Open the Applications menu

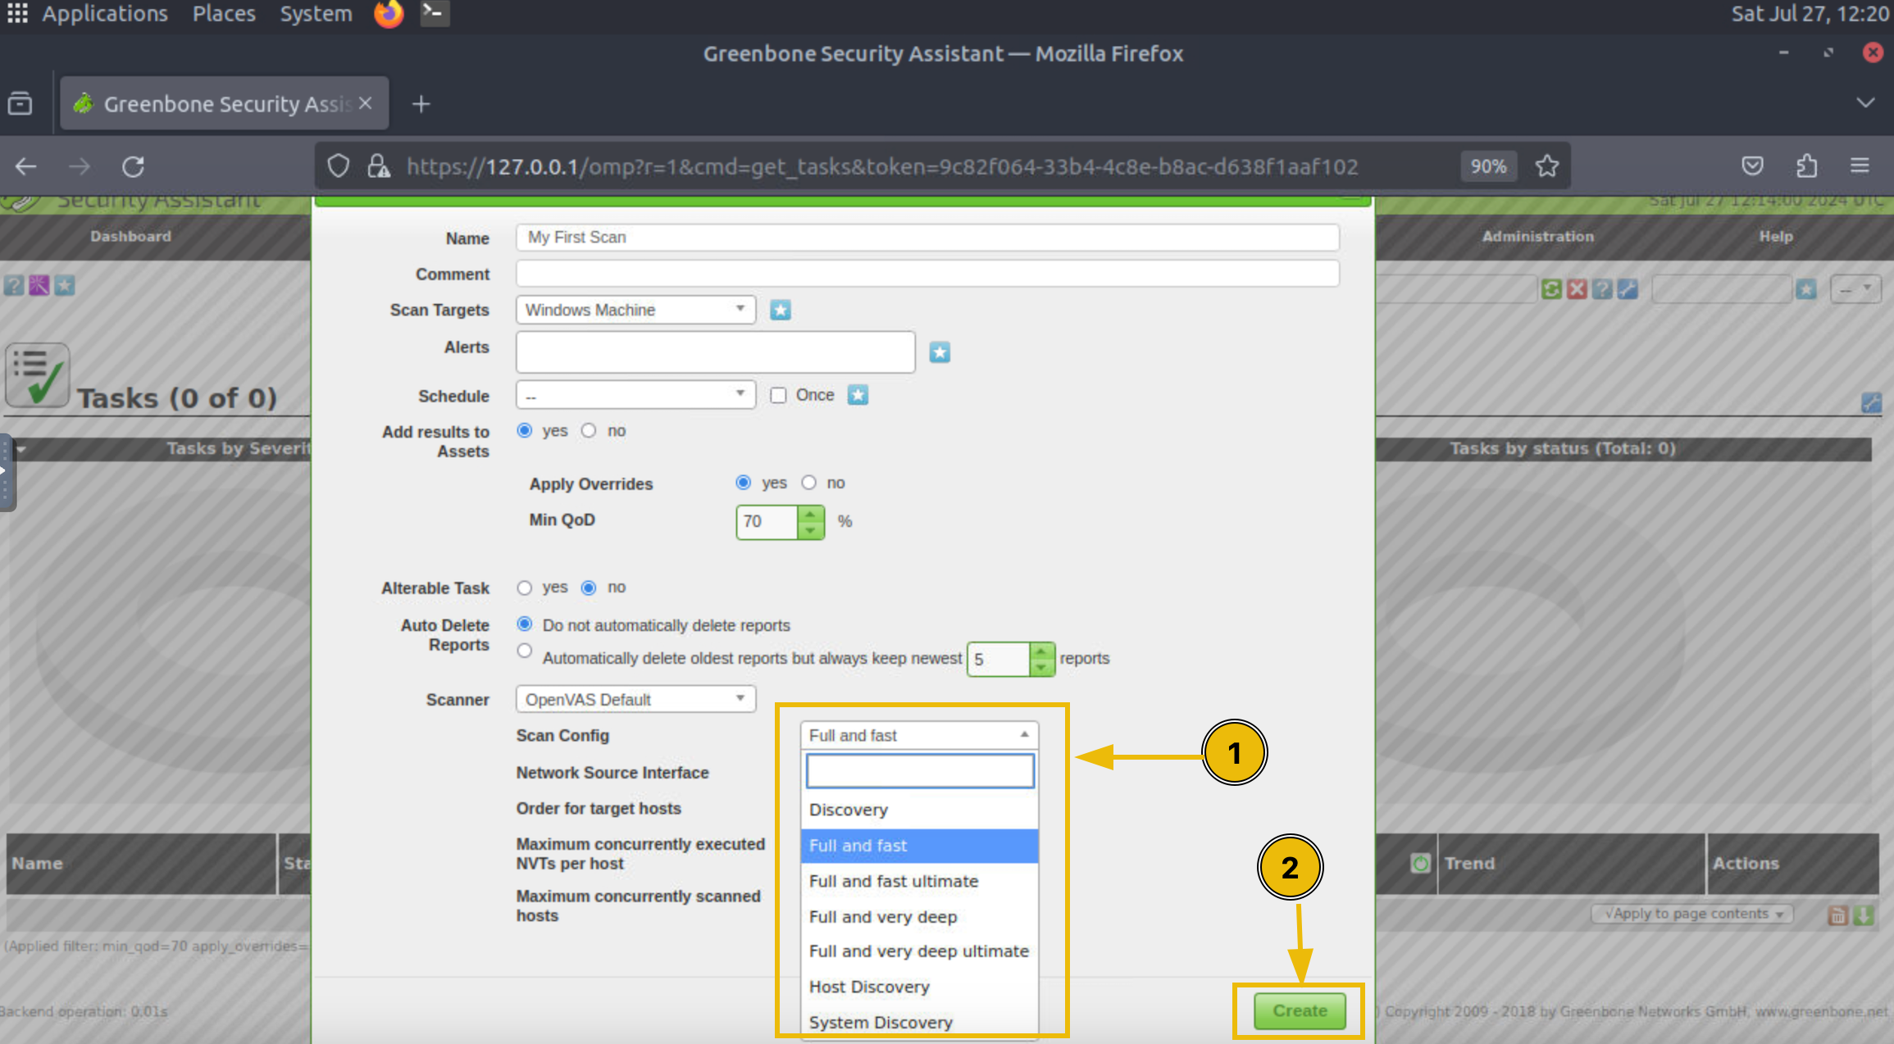pos(104,13)
